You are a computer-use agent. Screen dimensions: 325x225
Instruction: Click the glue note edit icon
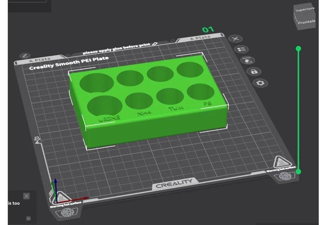(x=155, y=44)
